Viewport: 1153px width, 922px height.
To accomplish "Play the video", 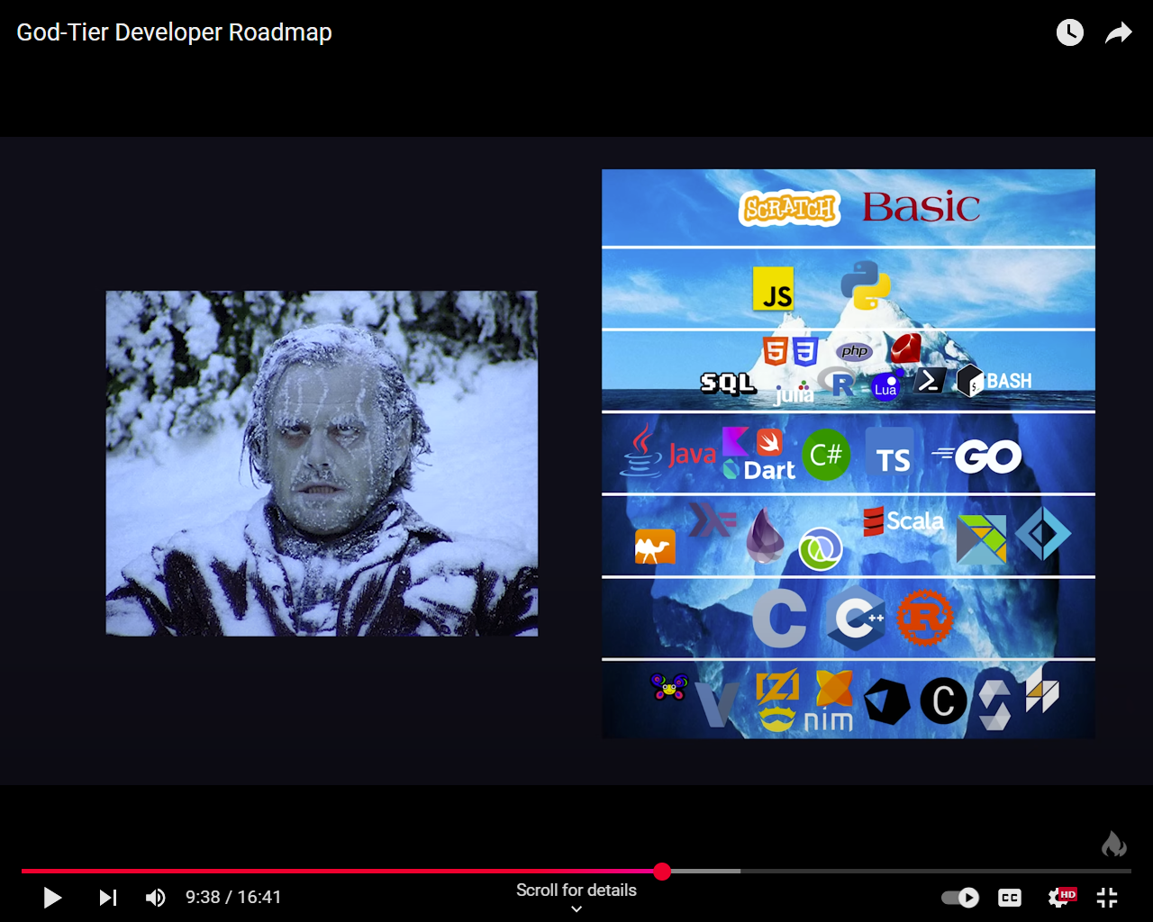I will point(52,898).
